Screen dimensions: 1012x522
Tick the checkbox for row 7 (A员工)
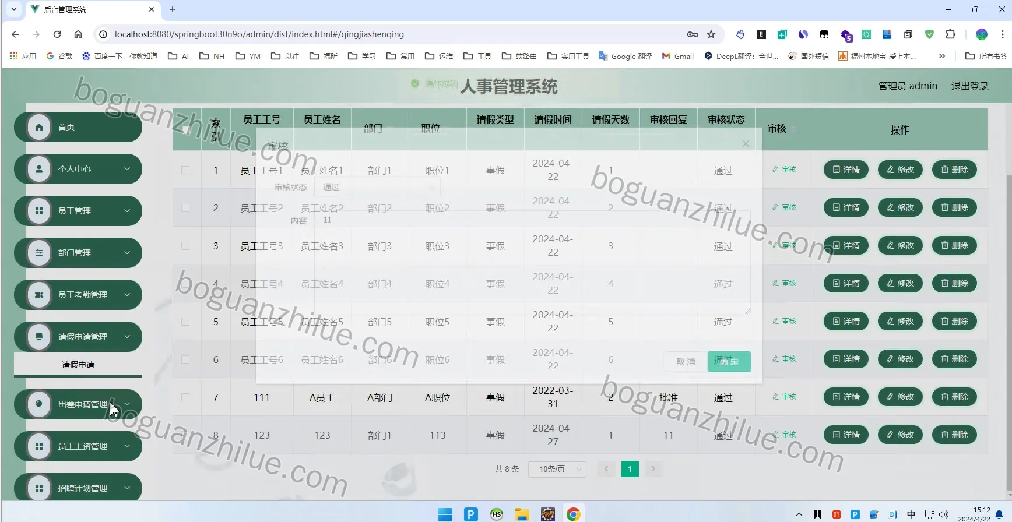click(185, 397)
